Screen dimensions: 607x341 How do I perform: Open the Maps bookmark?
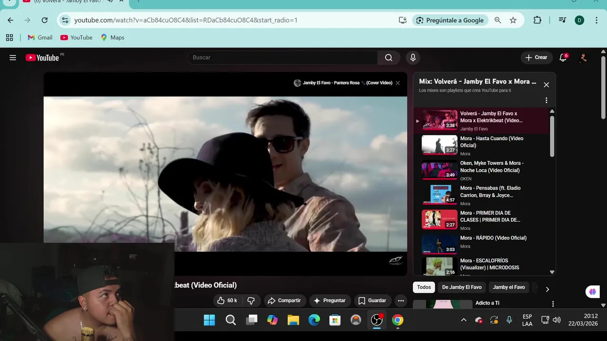point(112,37)
